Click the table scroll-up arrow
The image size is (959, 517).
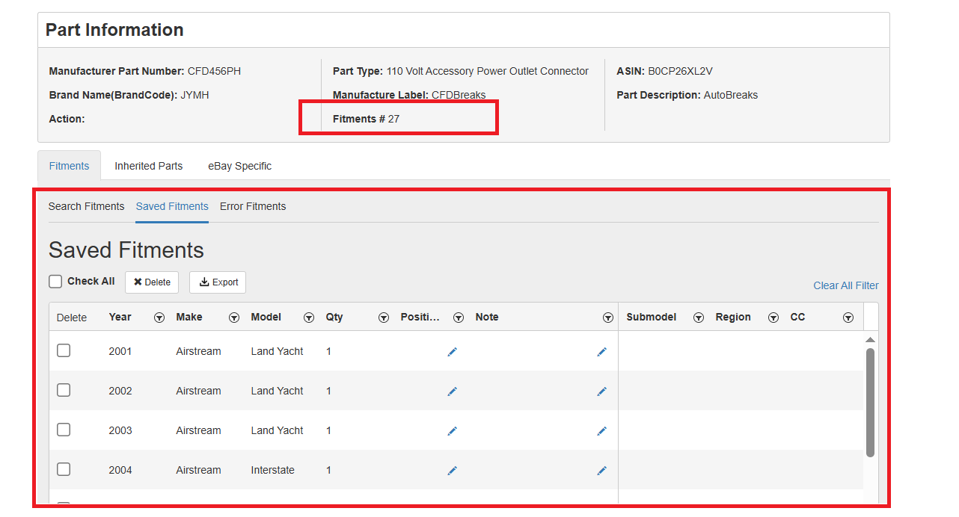[x=870, y=340]
